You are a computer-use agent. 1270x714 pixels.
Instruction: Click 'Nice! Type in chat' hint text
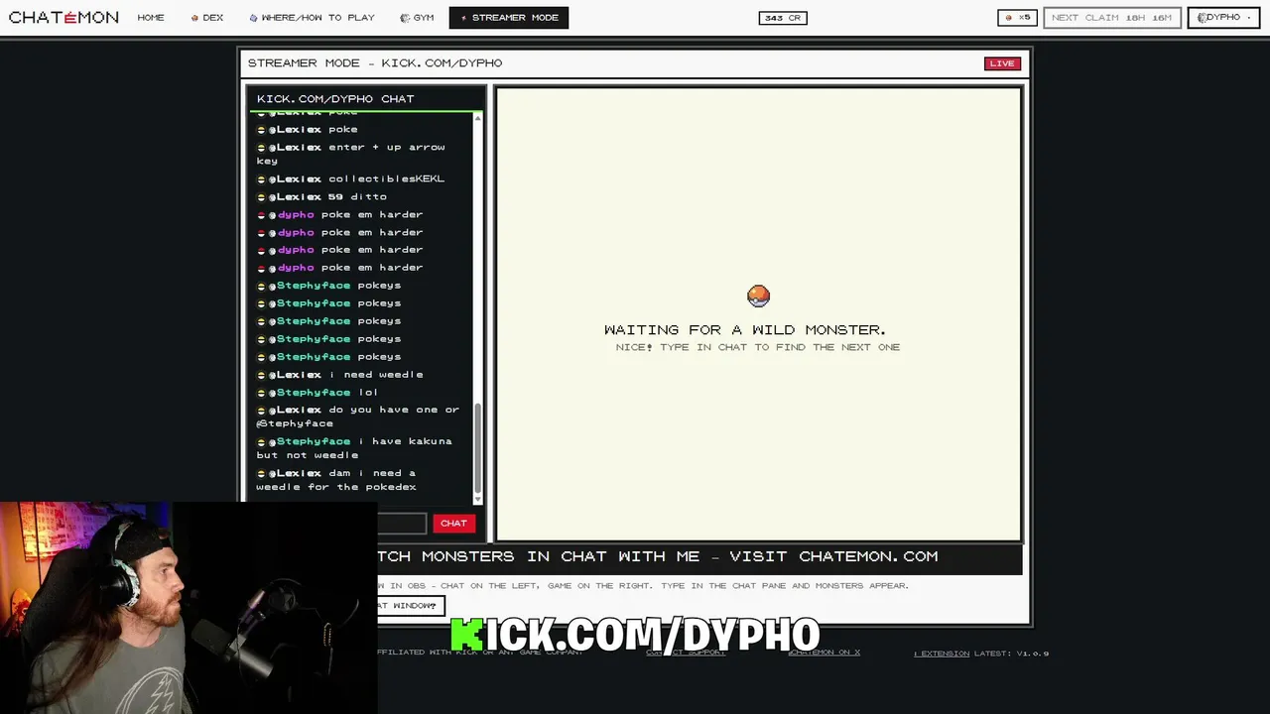(758, 347)
